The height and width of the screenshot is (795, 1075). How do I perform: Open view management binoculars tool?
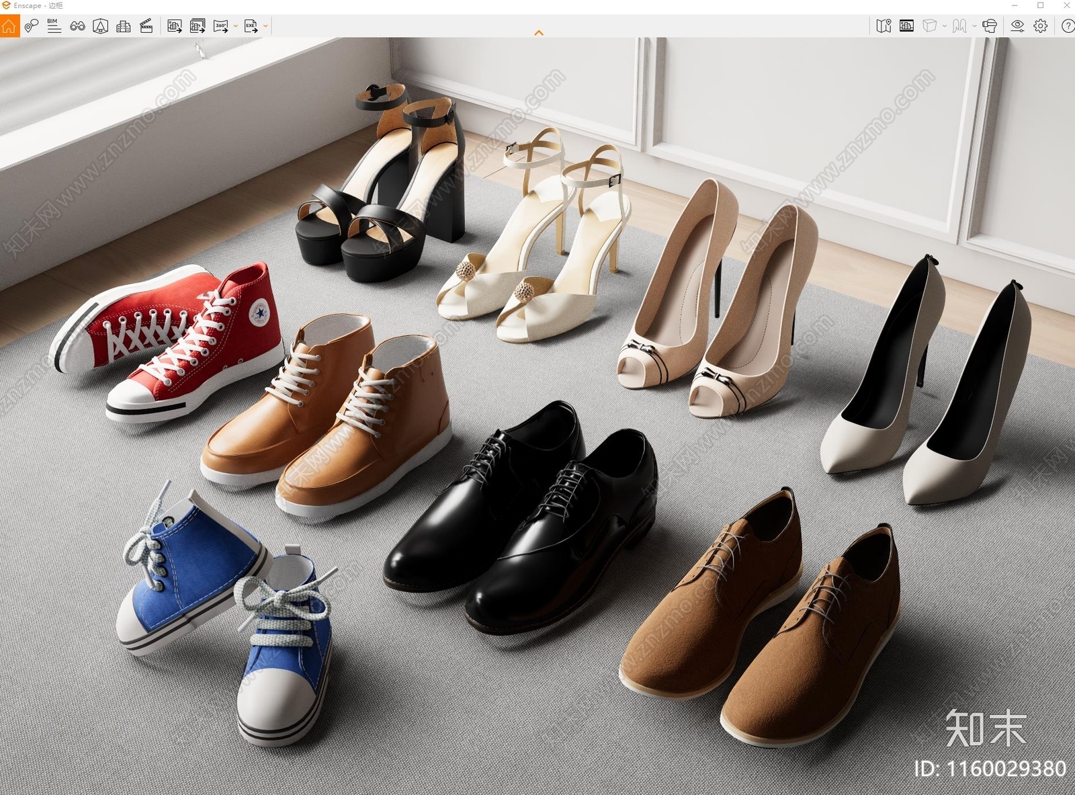tap(77, 26)
